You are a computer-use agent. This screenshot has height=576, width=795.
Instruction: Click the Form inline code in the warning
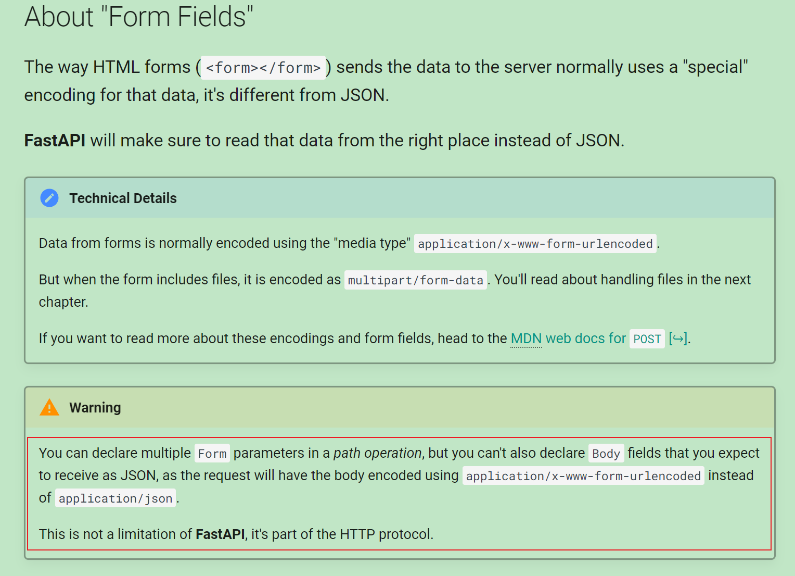(x=212, y=454)
